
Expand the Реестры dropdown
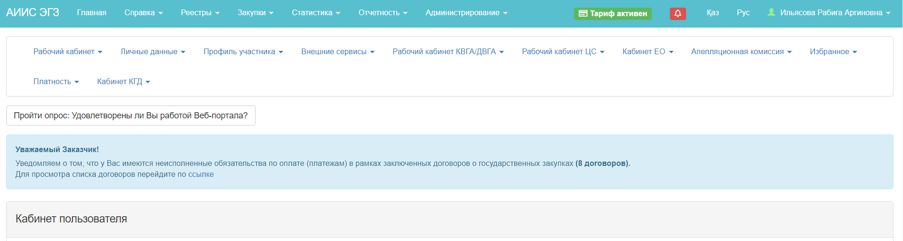tap(200, 13)
